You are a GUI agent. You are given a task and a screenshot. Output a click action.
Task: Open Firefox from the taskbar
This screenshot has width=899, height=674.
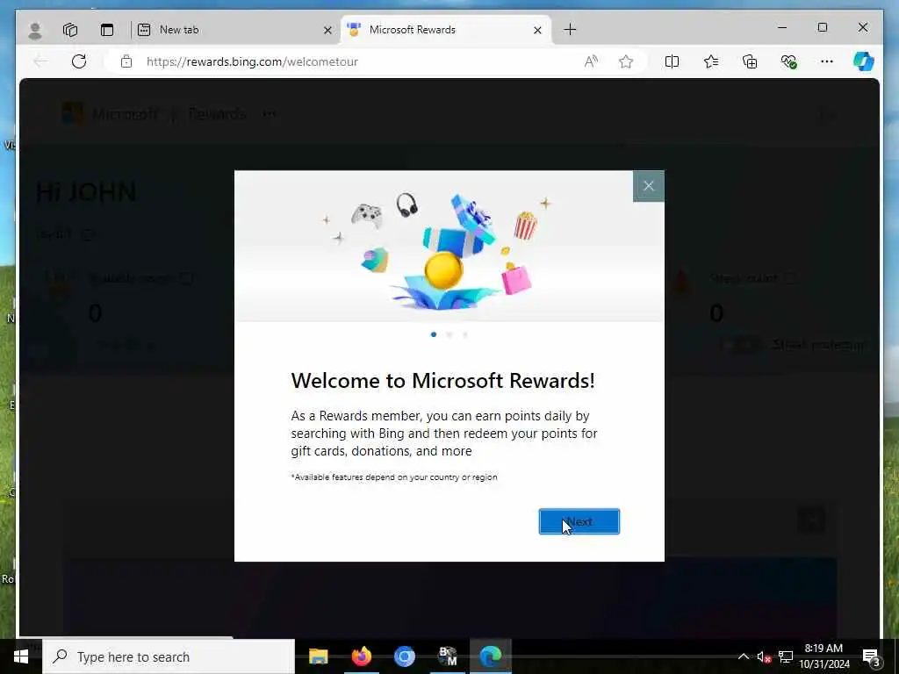coord(361,656)
